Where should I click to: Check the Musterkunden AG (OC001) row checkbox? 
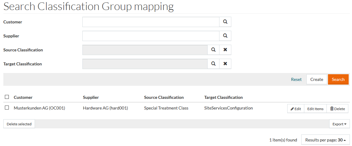click(x=7, y=108)
